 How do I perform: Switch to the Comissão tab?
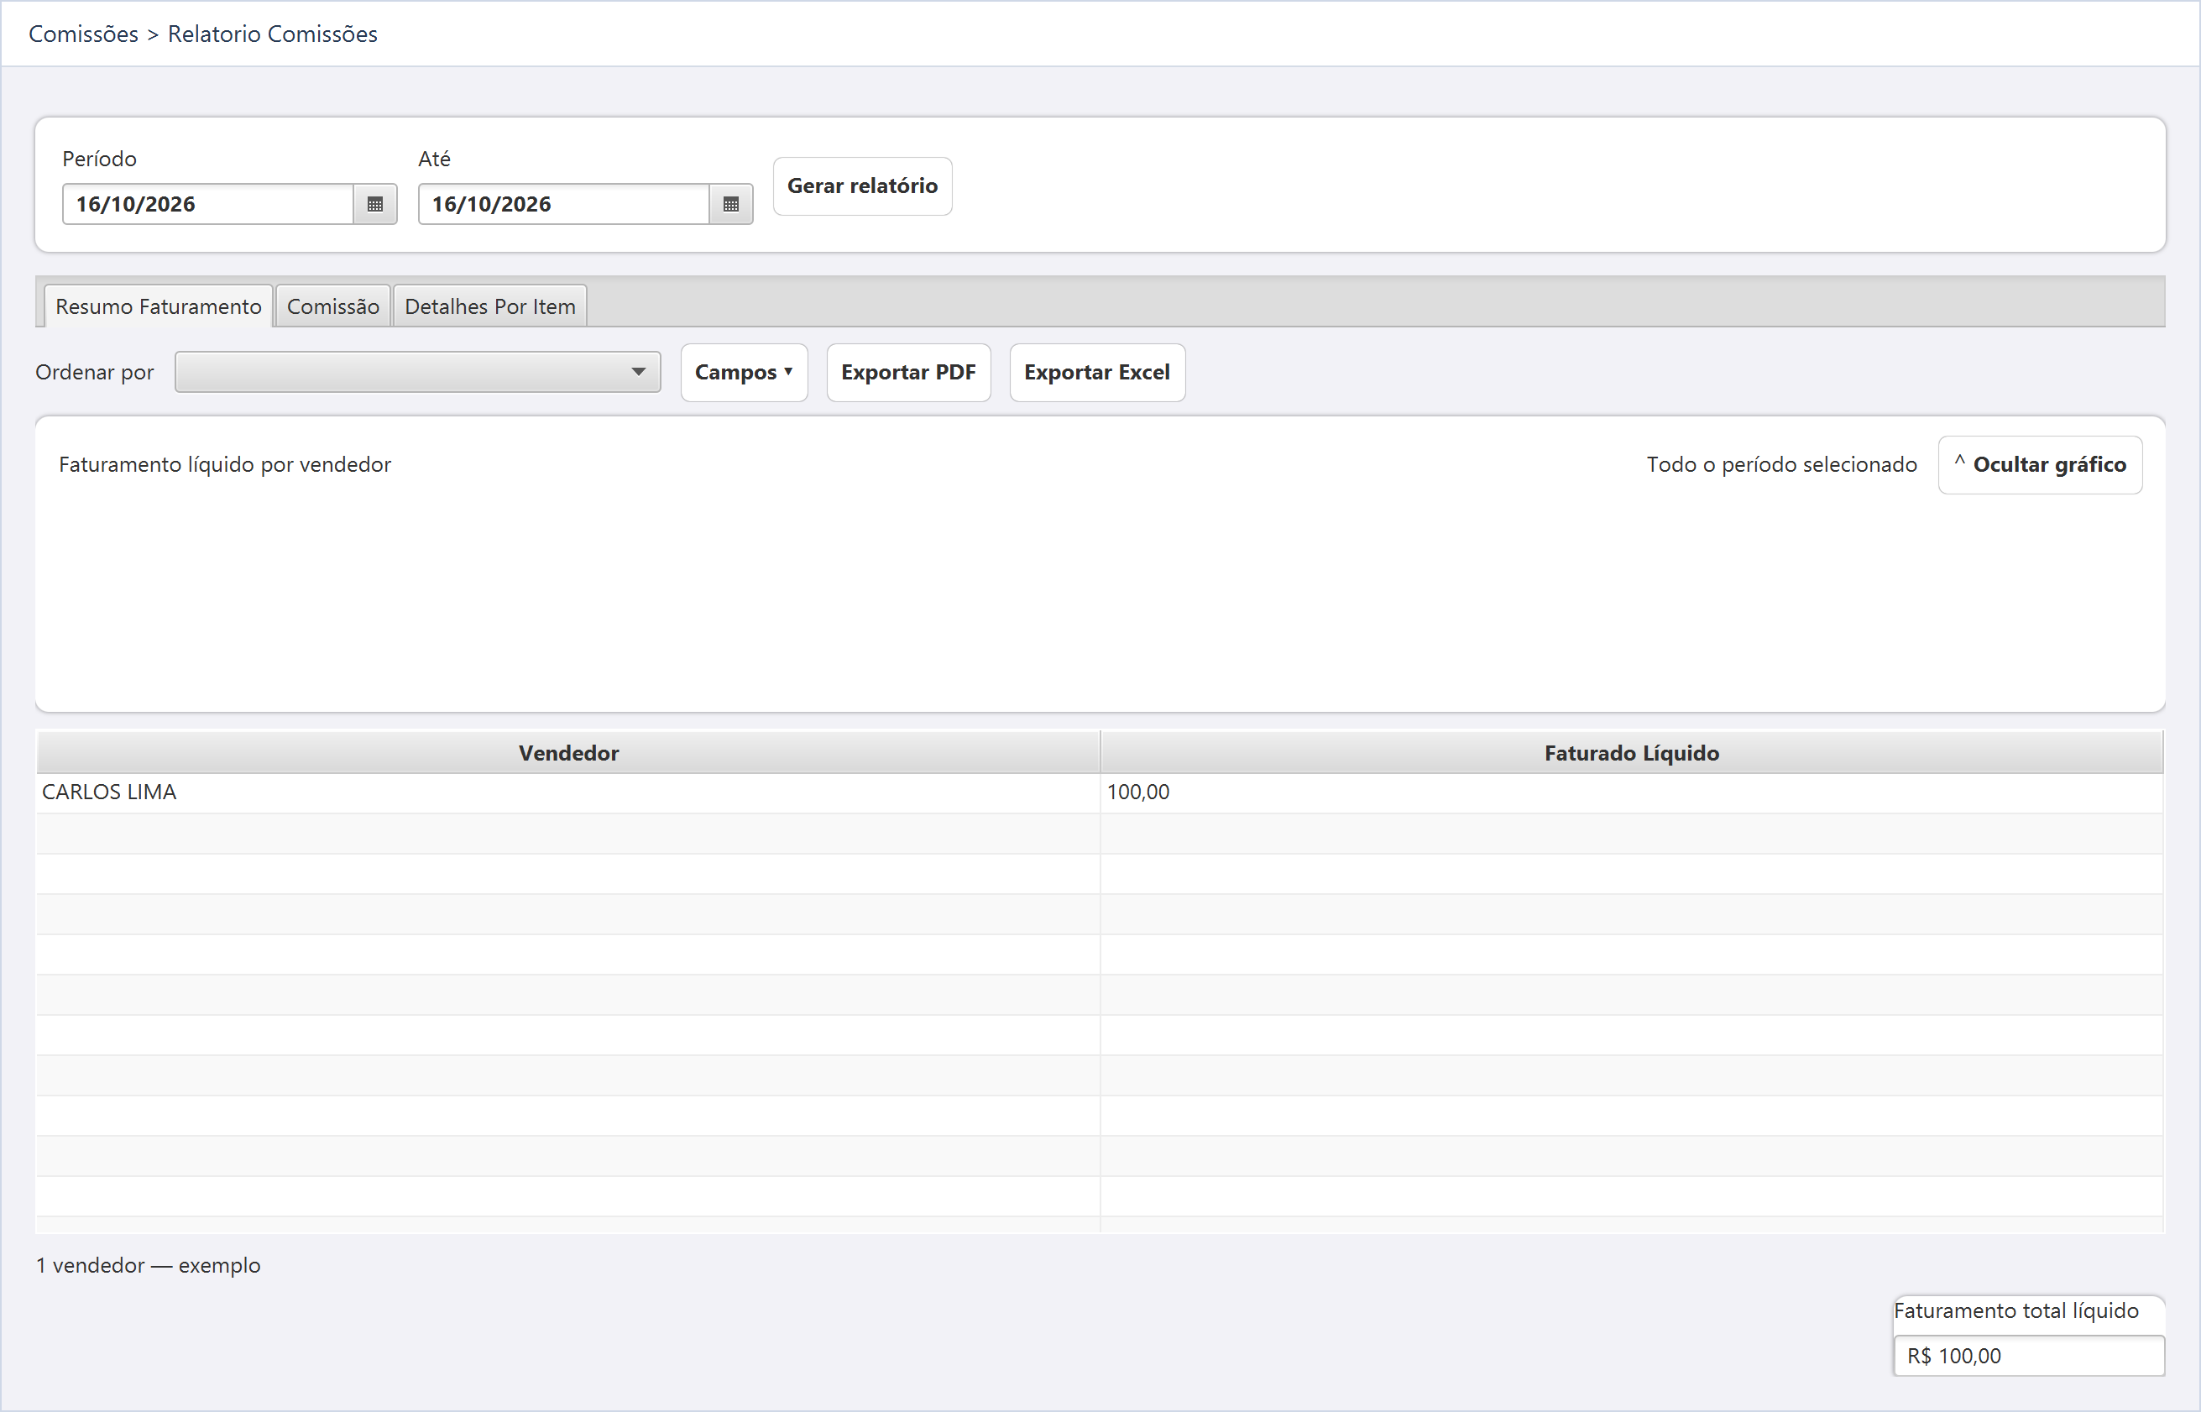tap(332, 306)
